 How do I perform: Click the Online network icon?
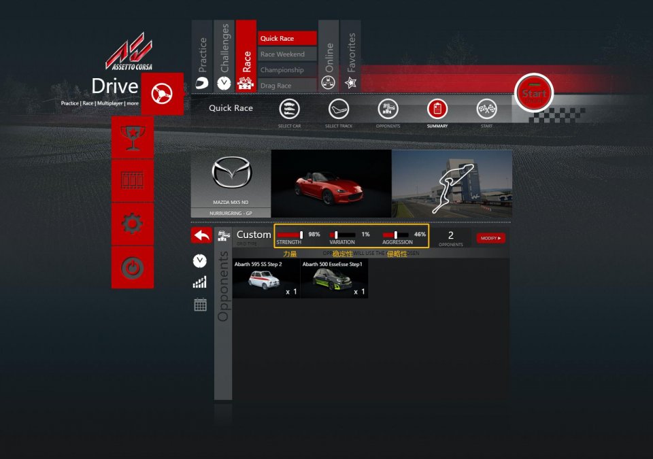328,84
